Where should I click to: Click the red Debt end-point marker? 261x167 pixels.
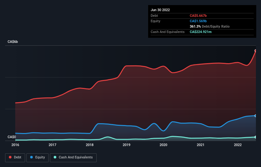[x=256, y=51]
